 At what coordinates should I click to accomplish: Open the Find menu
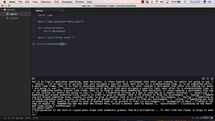click(x=56, y=2)
